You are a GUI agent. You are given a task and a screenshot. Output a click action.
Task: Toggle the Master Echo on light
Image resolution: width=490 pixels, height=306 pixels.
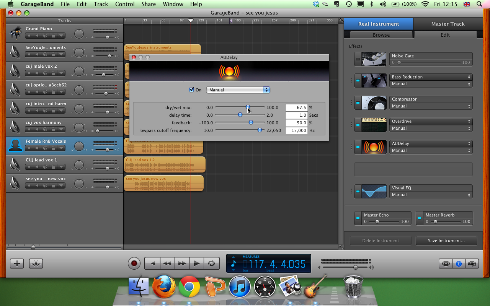(358, 218)
